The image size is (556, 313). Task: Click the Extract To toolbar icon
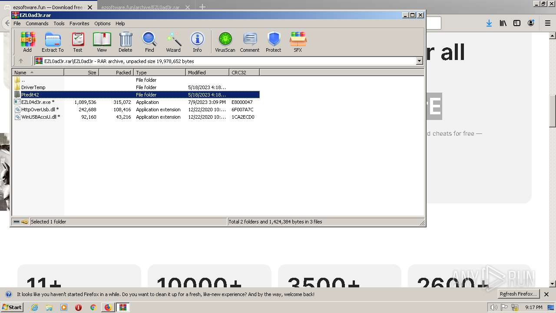coord(53,42)
